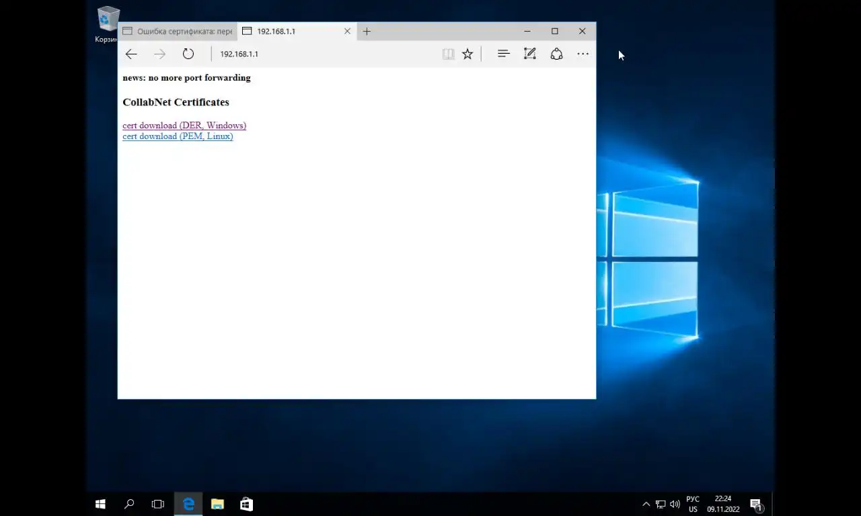861x516 pixels.
Task: Select the 'CollabNet Certificates' heading text
Action: [176, 102]
